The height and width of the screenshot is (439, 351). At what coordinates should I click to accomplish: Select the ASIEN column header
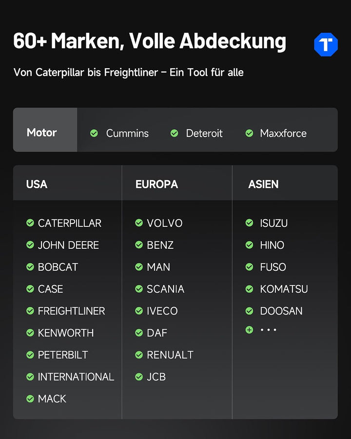[x=263, y=184]
